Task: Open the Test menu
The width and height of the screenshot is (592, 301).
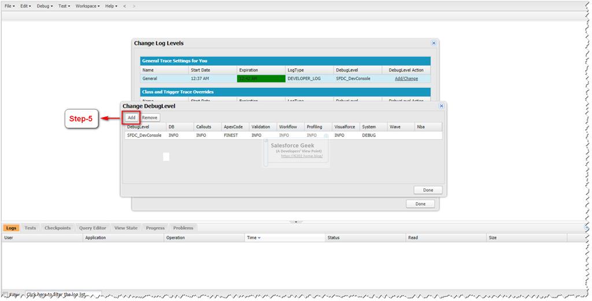Action: 64,6
